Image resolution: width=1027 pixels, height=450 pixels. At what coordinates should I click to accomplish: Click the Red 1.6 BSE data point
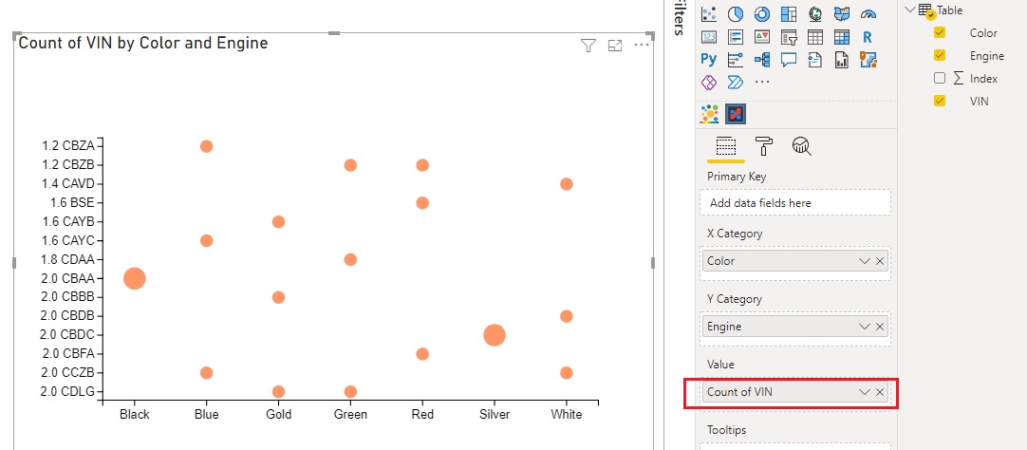[x=422, y=203]
